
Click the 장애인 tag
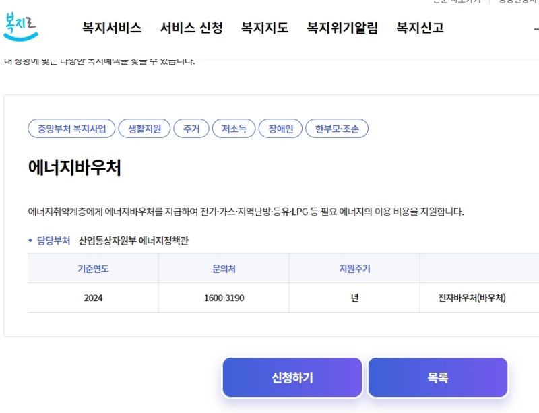(280, 129)
